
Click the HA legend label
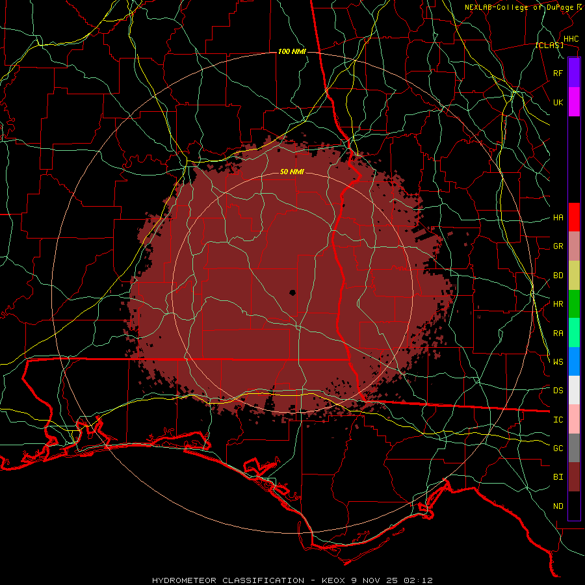pos(558,218)
